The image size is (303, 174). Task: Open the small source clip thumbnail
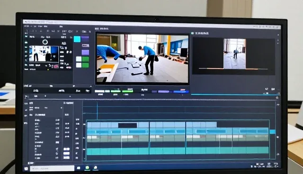[44, 54]
